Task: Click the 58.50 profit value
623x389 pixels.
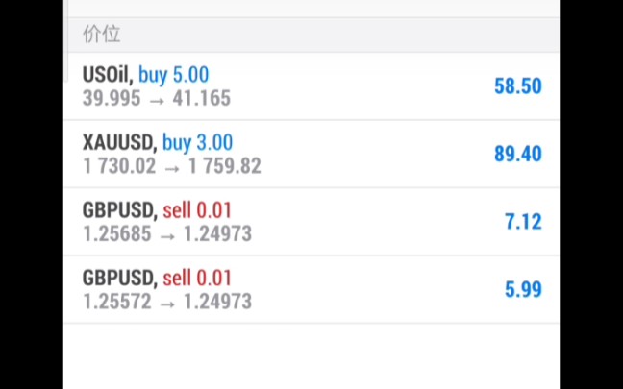Action: 517,85
